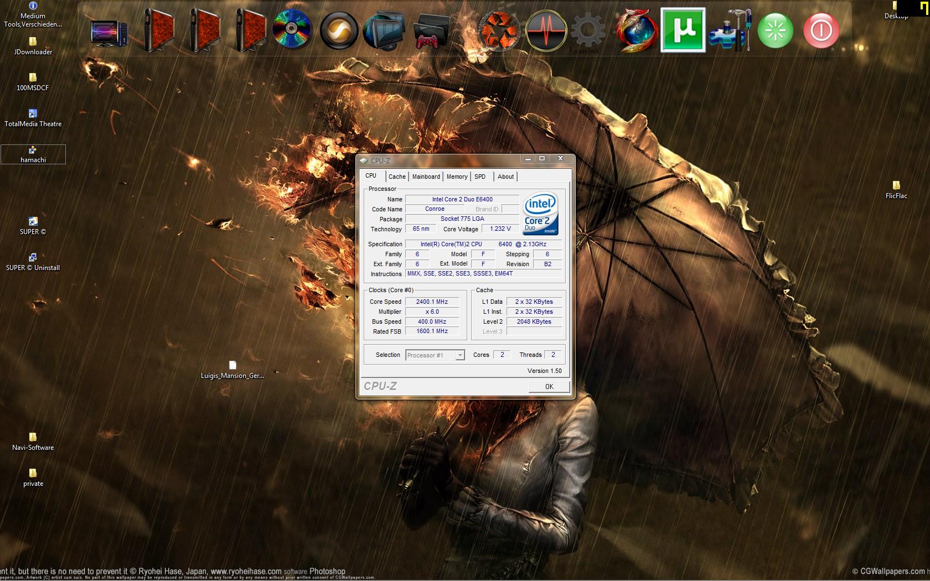Switch to the CPU tab in CPU-Z
The height and width of the screenshot is (581, 930).
[371, 176]
